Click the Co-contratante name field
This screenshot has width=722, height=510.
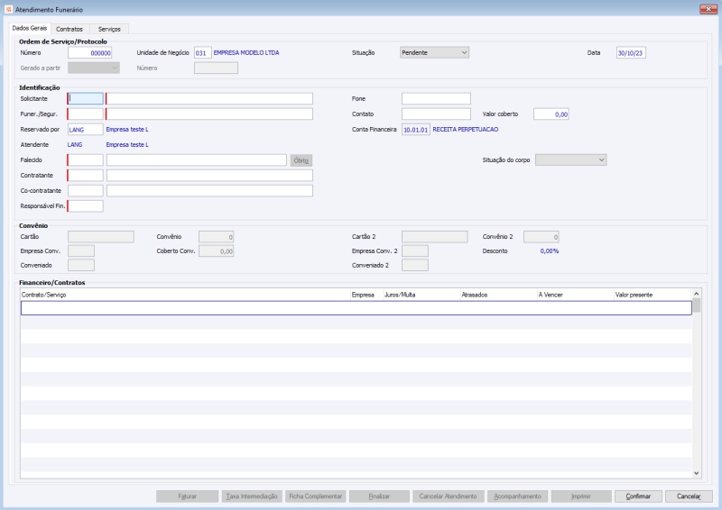(x=209, y=190)
